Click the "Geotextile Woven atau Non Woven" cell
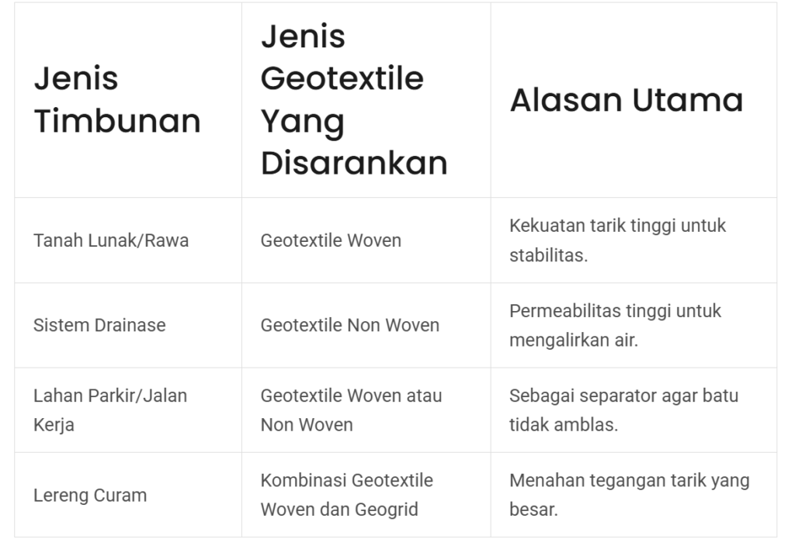The height and width of the screenshot is (553, 795). 351,410
